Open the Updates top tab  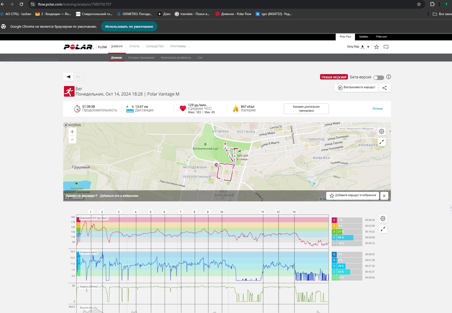(x=363, y=37)
